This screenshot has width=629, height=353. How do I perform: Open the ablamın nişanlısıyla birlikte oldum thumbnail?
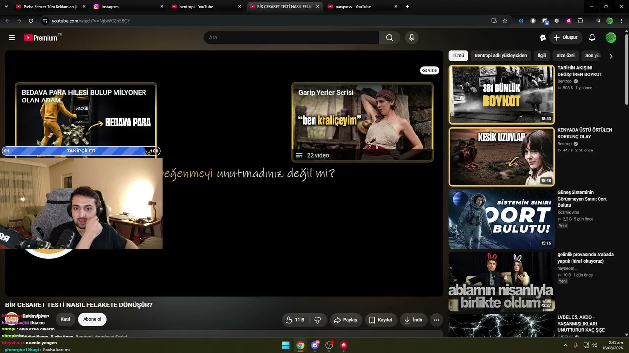coord(501,281)
